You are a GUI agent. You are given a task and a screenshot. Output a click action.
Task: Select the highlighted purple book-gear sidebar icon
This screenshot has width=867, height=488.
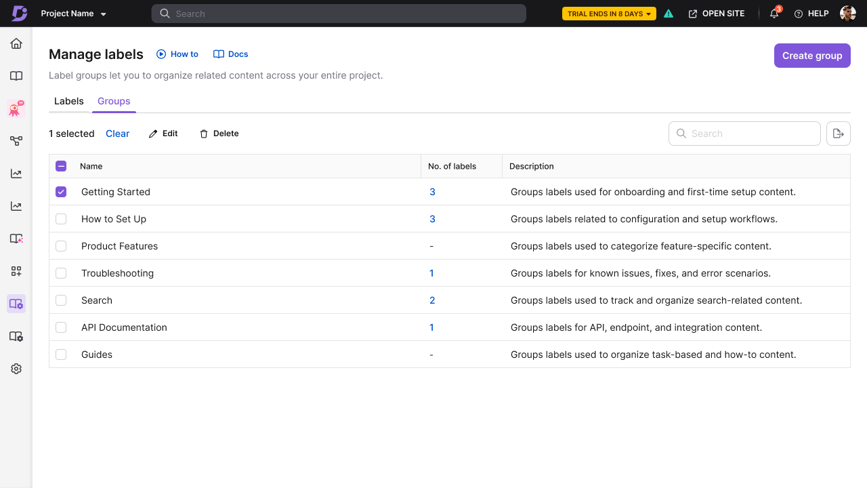(16, 304)
